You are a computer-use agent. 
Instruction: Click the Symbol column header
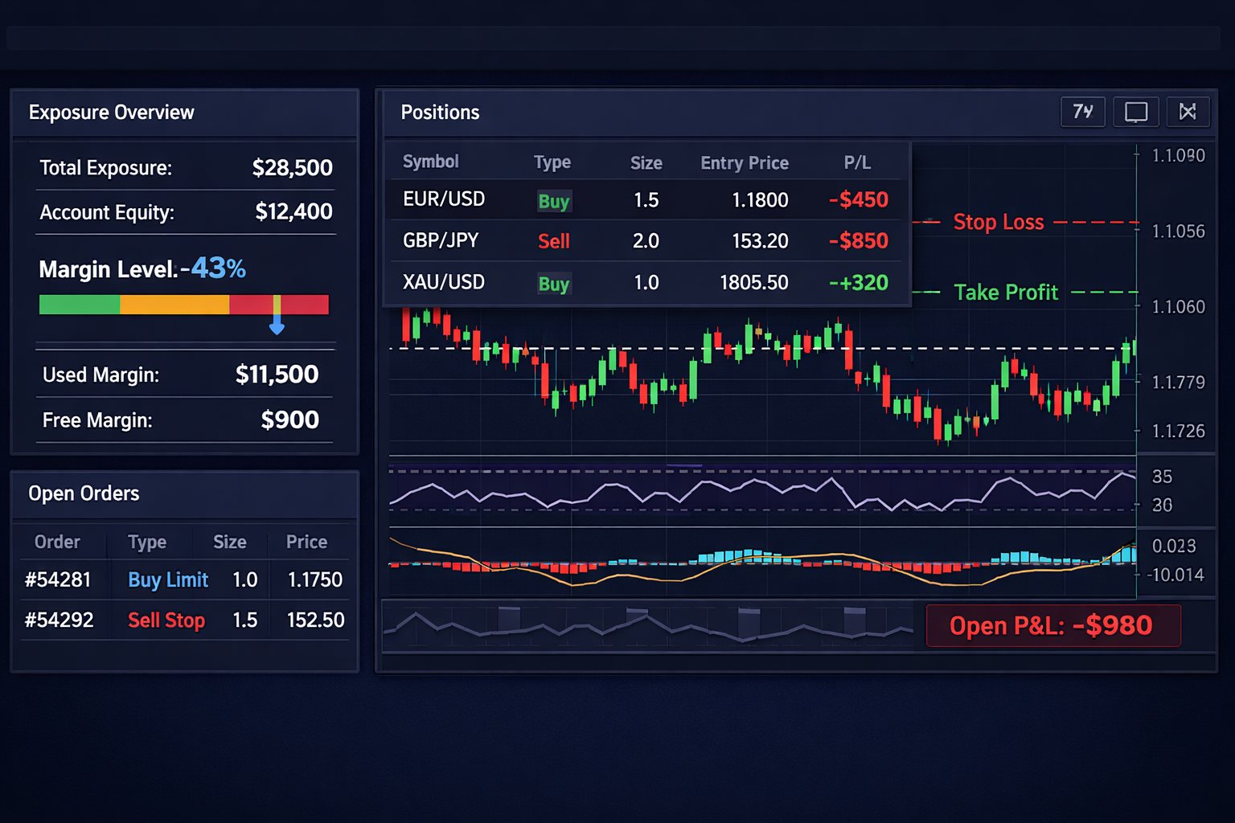click(x=431, y=162)
